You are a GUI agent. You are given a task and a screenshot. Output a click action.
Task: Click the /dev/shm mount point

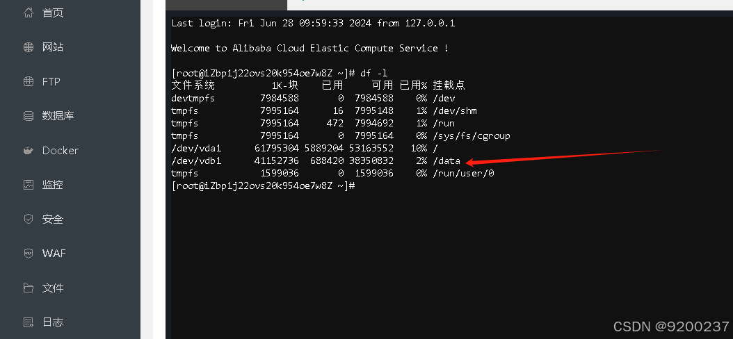[455, 110]
